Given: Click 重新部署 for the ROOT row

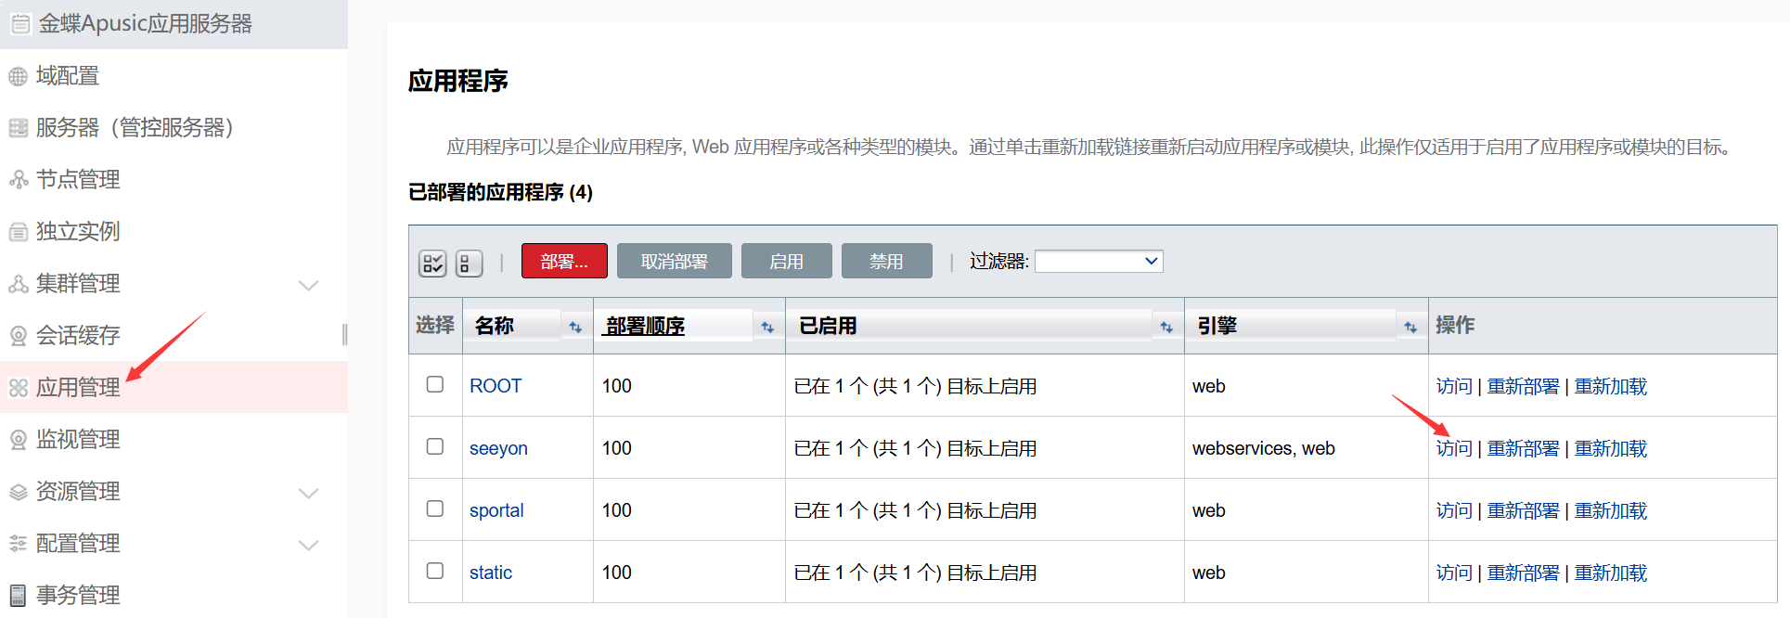Looking at the screenshot, I should pyautogui.click(x=1523, y=386).
